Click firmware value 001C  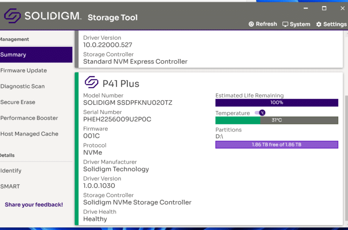point(91,136)
